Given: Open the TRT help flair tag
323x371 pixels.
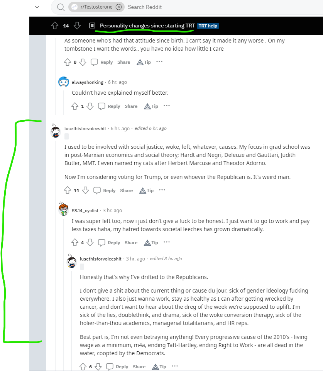Looking at the screenshot, I should point(208,26).
